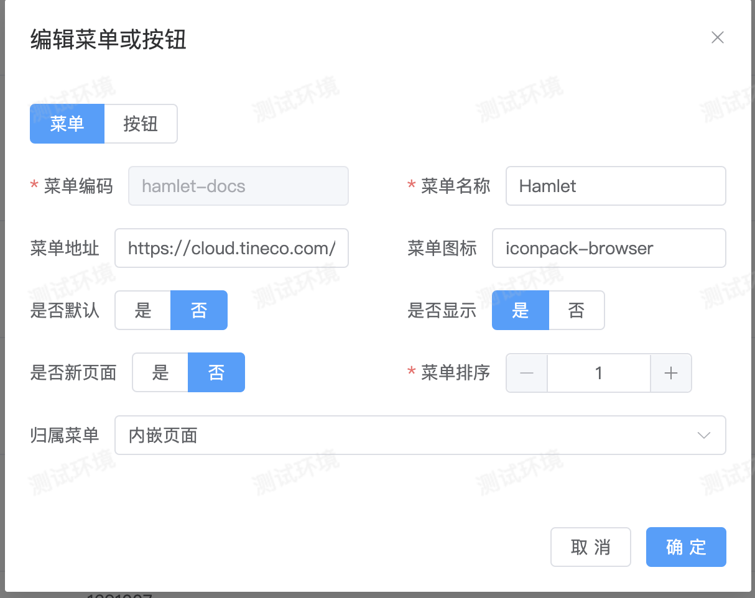Click the minus icon for 菜单排序

(x=527, y=373)
